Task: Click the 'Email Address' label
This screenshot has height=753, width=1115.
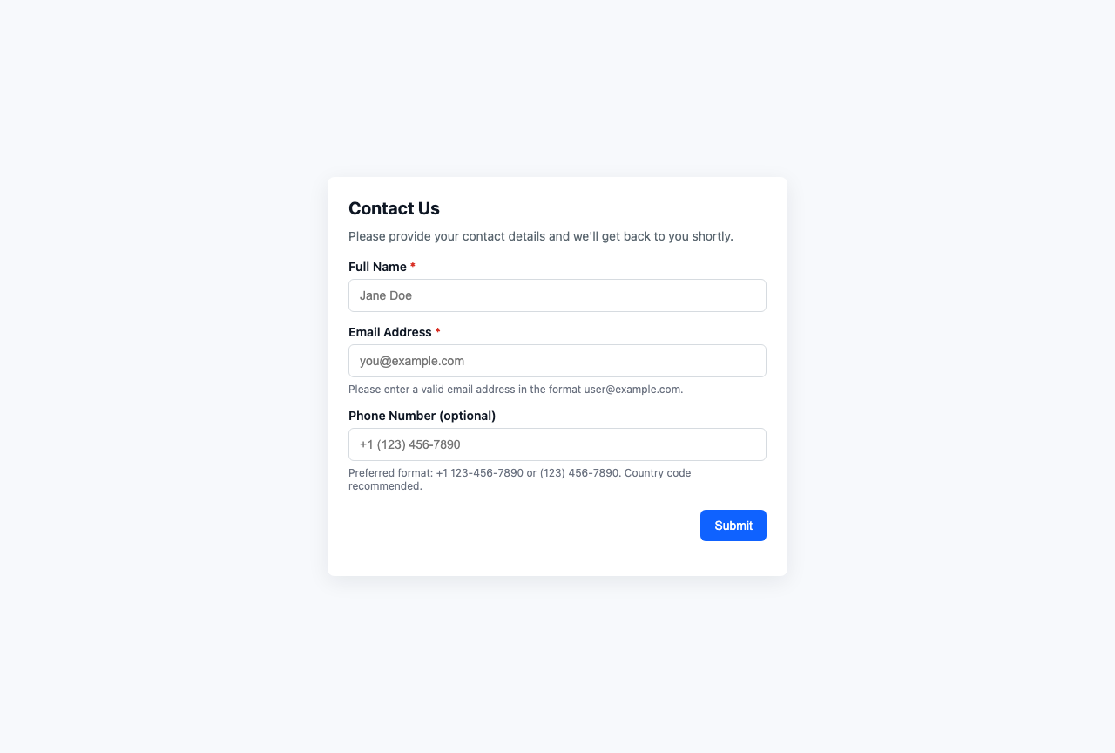Action: (x=389, y=332)
